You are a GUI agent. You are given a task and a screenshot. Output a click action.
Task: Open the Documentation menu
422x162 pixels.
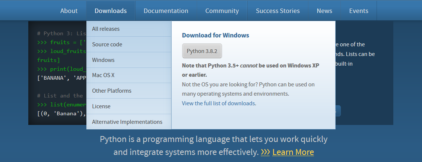[166, 11]
